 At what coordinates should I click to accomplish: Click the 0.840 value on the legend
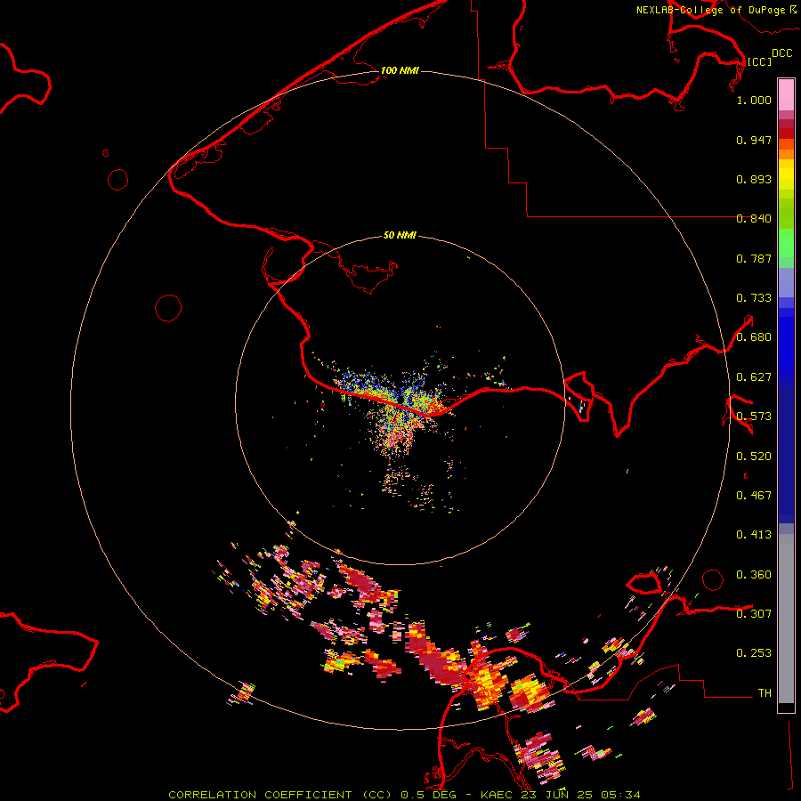[754, 219]
